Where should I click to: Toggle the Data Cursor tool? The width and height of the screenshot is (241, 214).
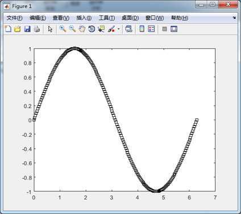(101, 29)
